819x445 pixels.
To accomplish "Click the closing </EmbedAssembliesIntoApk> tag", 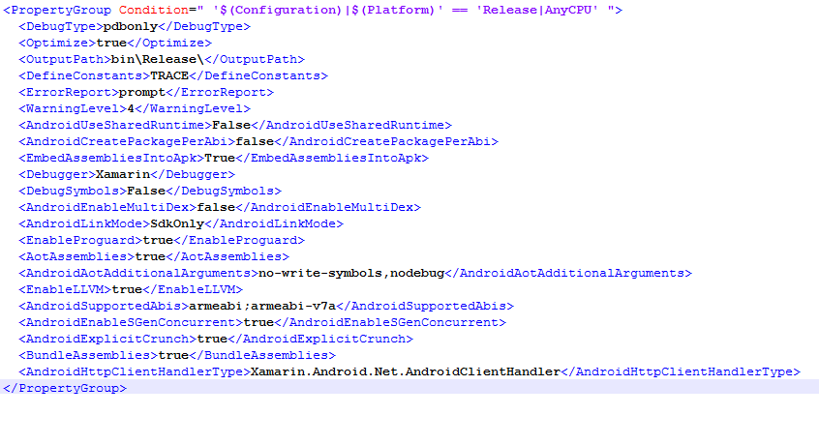I will coord(332,158).
